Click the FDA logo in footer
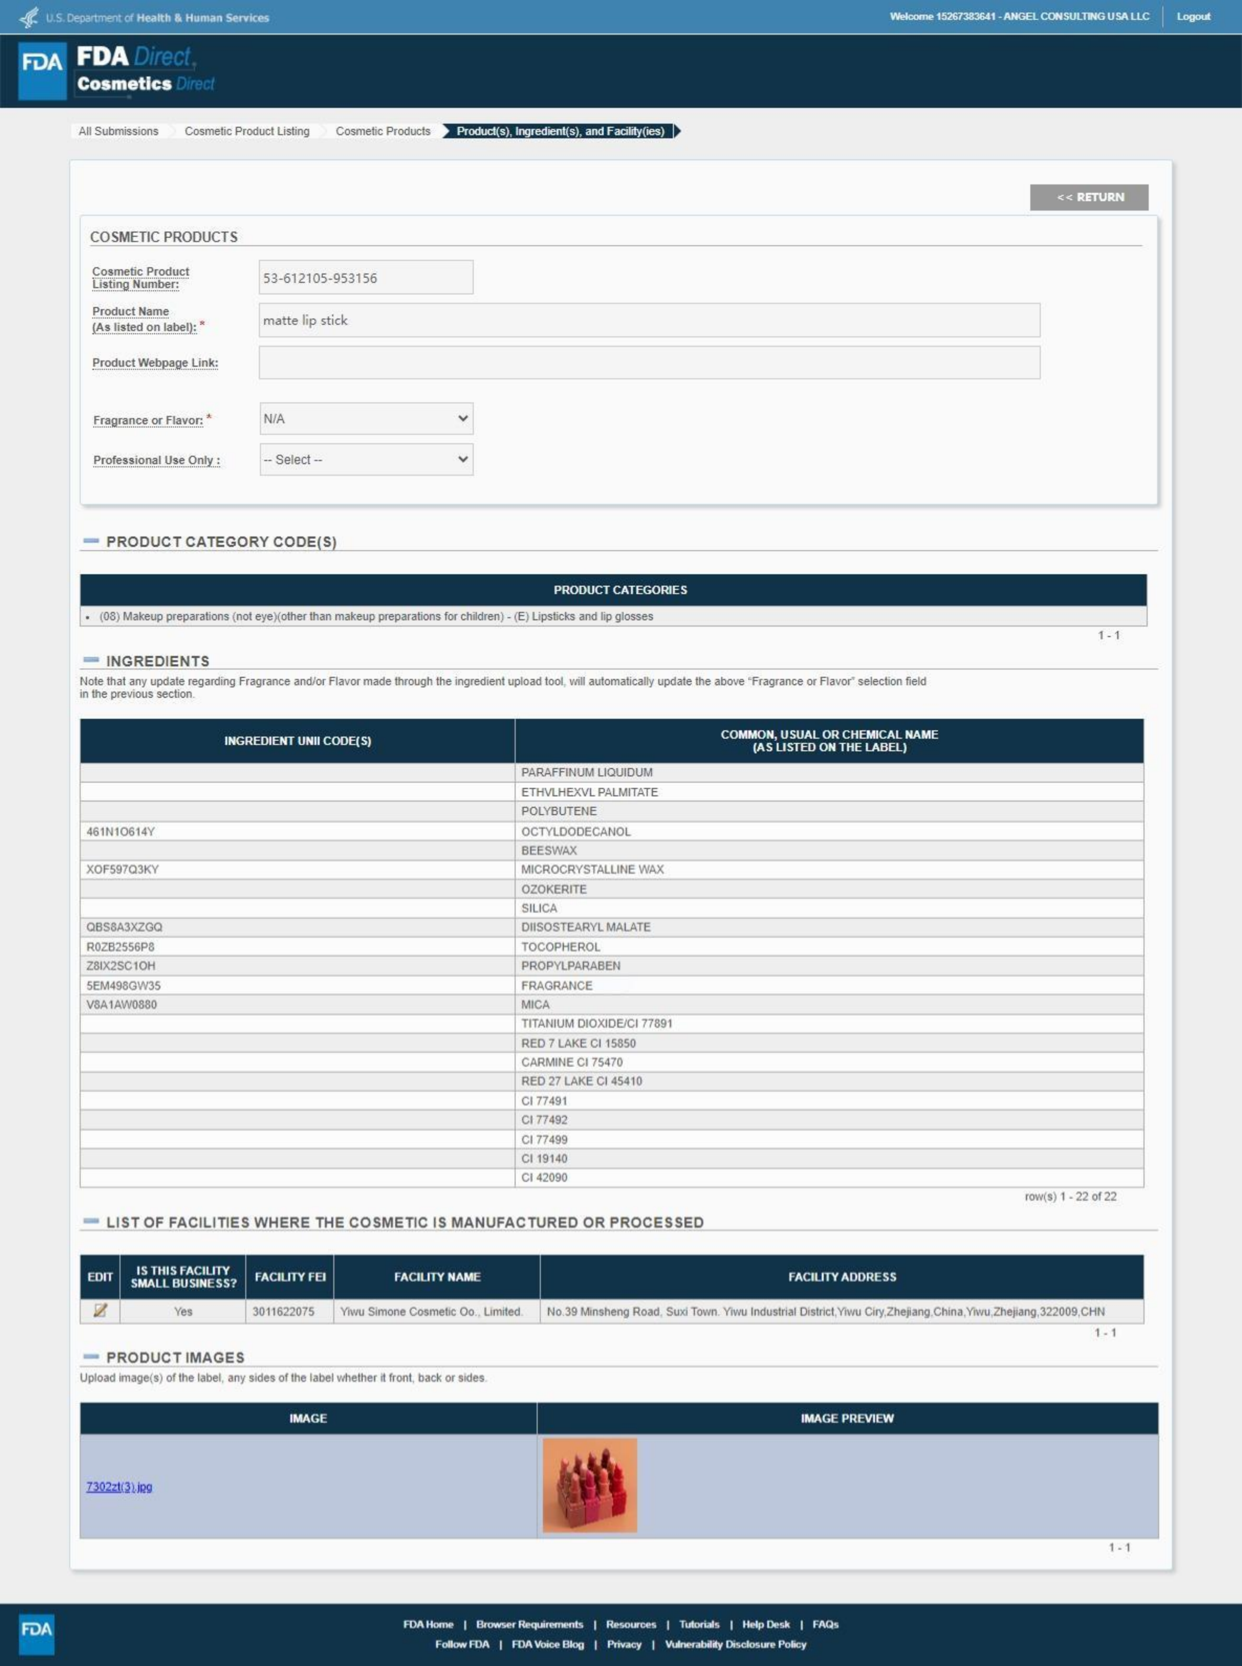This screenshot has height=1666, width=1242. coord(36,1634)
